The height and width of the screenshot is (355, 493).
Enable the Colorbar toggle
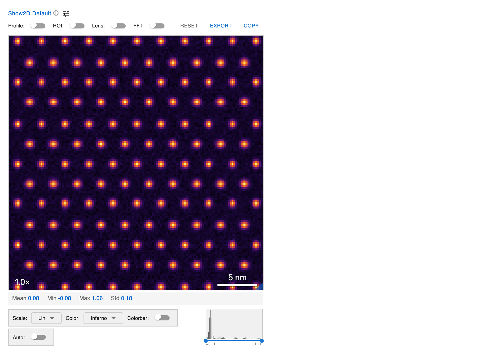tap(162, 318)
